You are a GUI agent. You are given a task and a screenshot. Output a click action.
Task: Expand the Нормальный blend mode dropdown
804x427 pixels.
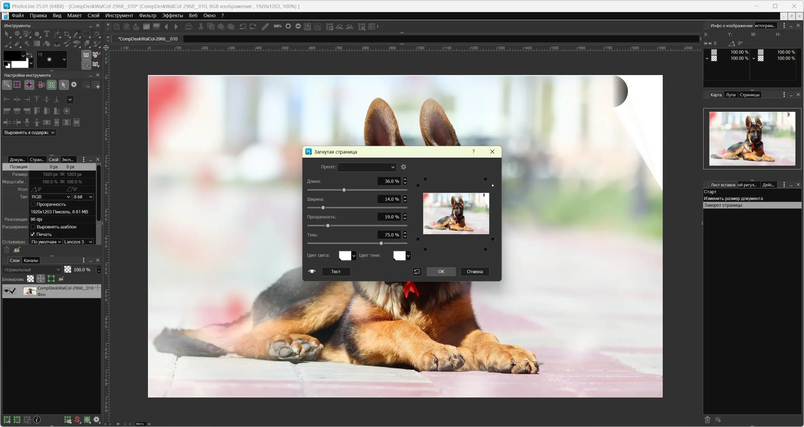32,270
